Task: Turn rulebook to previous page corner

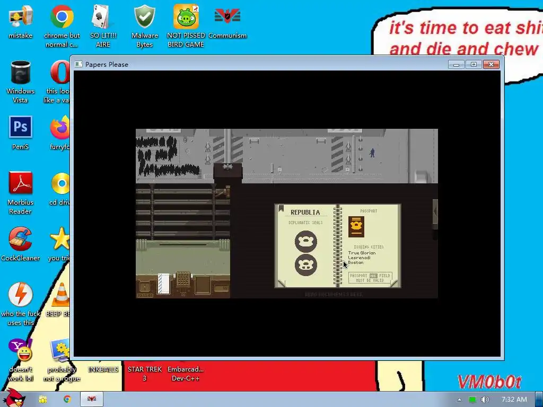Action: [x=281, y=284]
